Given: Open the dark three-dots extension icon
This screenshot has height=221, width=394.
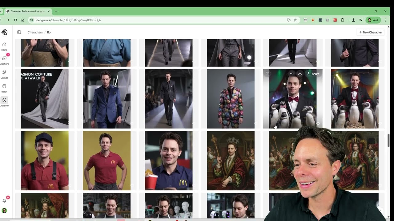Looking at the screenshot, I should (320, 20).
